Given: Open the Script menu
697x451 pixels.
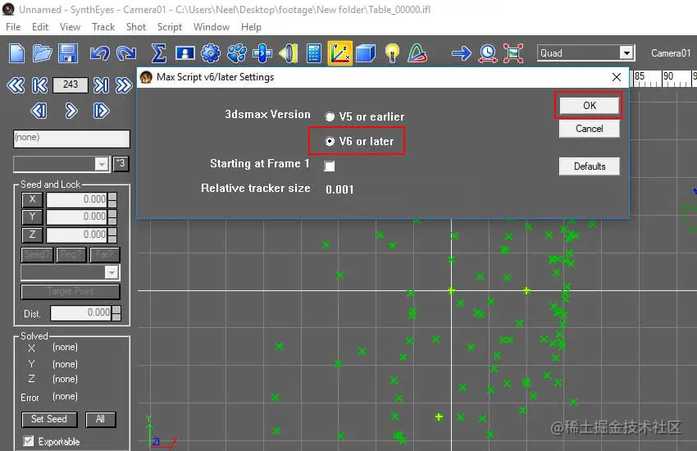Looking at the screenshot, I should (170, 27).
